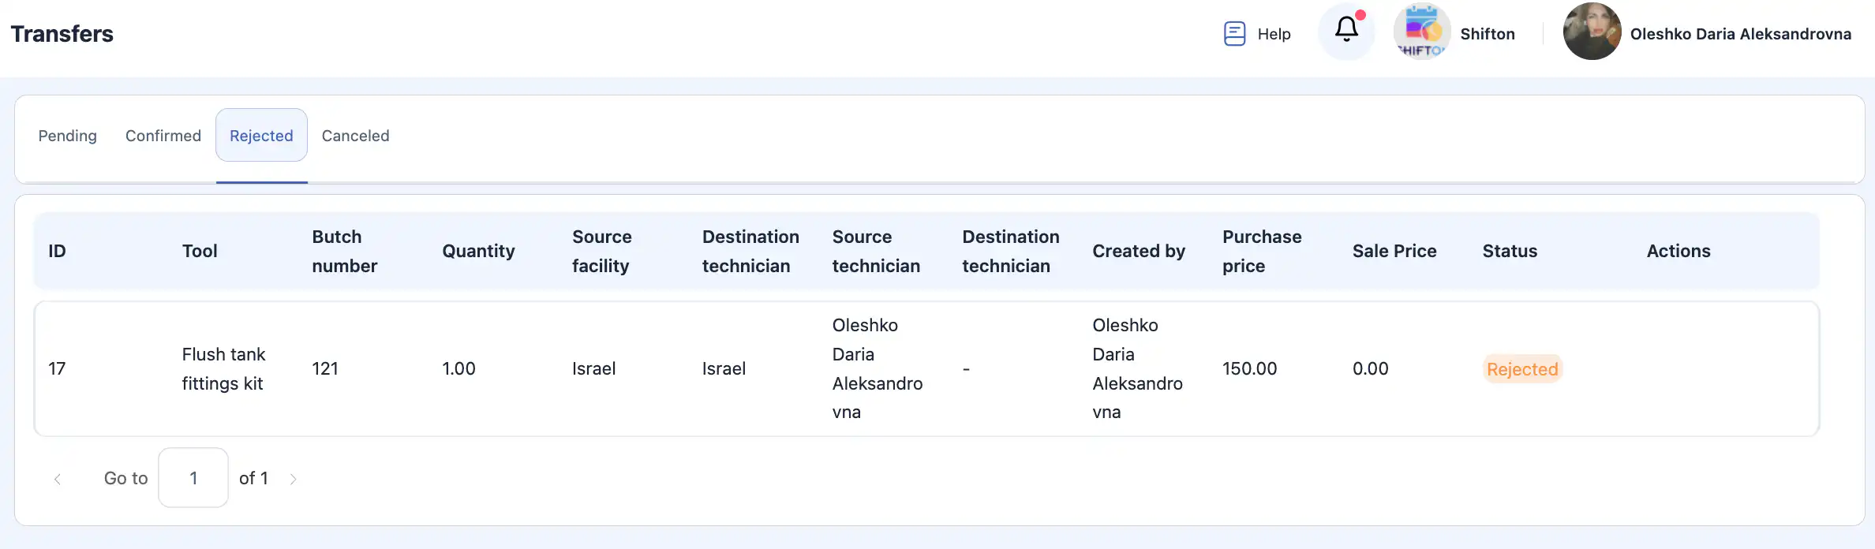Click the page number input field

(193, 478)
